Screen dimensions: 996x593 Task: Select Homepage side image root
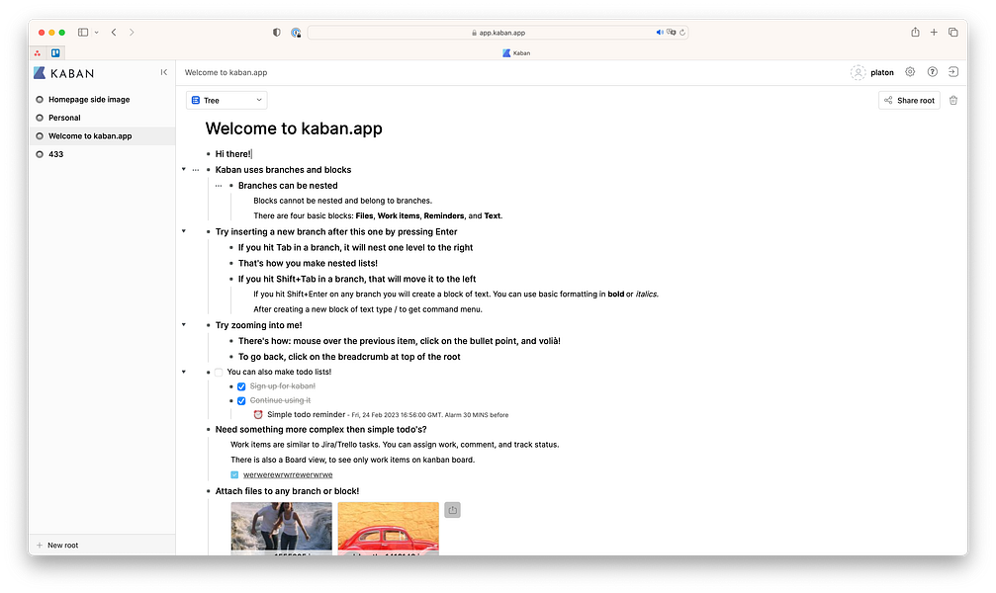[x=102, y=100]
